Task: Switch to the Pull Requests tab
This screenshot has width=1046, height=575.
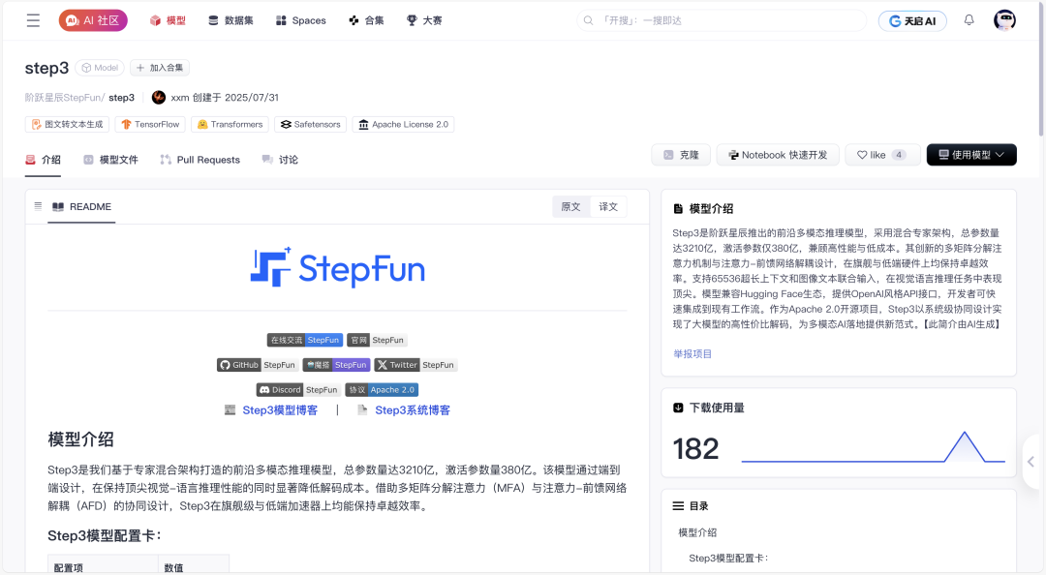Action: pyautogui.click(x=200, y=160)
